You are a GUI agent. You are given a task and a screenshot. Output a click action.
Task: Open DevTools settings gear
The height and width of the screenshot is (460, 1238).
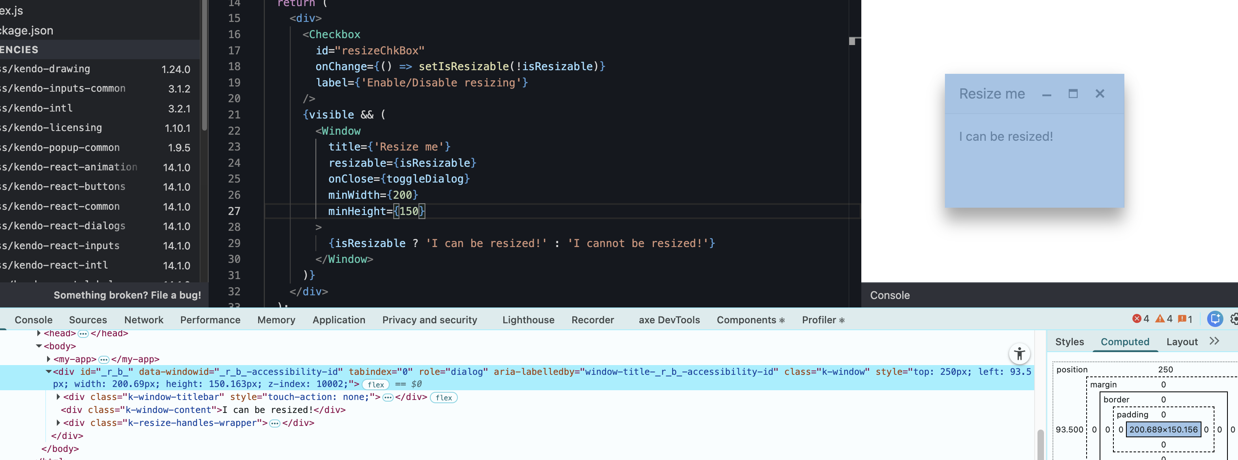click(x=1233, y=319)
